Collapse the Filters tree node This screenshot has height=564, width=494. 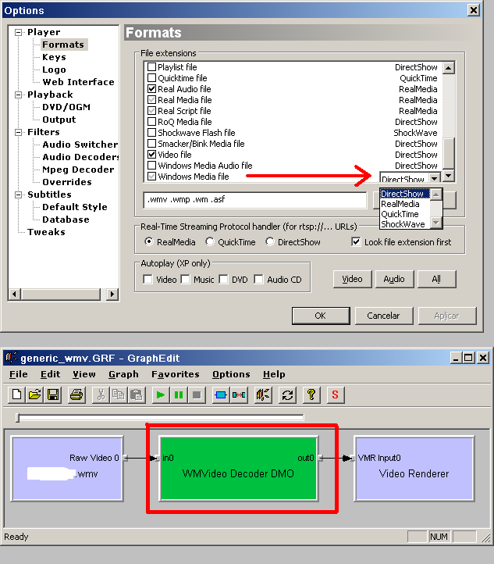18,132
